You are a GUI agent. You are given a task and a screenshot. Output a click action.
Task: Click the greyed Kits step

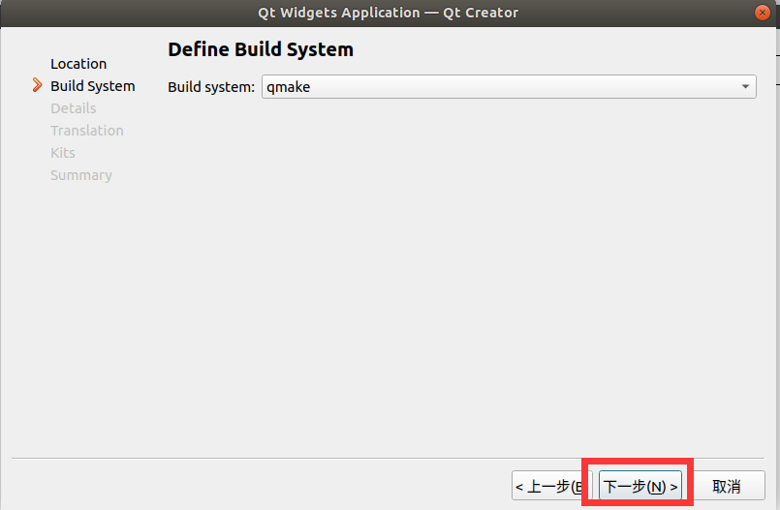coord(63,153)
